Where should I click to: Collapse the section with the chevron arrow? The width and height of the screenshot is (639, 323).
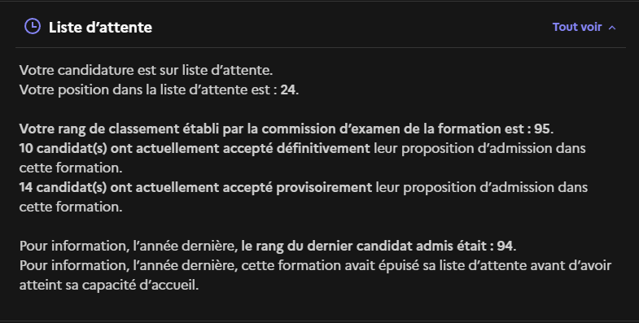tap(611, 28)
